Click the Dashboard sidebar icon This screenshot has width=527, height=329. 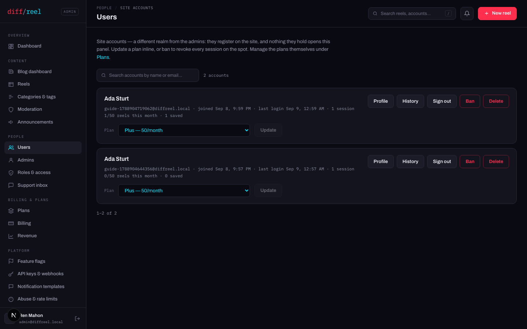(11, 46)
